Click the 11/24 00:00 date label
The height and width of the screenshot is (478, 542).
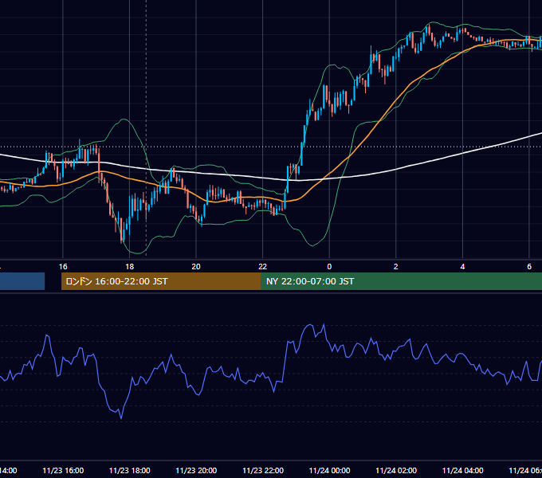[329, 470]
